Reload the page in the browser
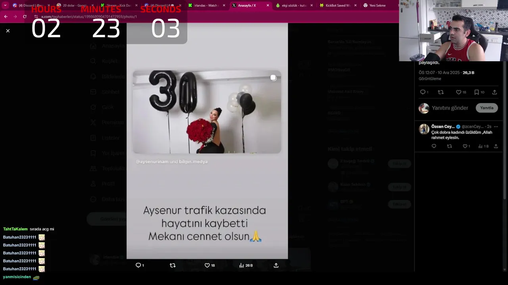This screenshot has height=285, width=508. point(25,17)
